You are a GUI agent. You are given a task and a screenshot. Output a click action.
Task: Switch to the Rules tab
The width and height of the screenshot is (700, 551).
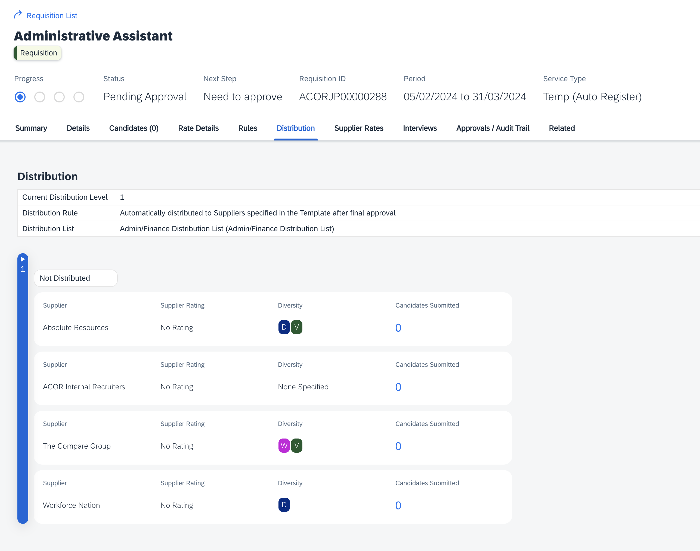click(x=248, y=128)
